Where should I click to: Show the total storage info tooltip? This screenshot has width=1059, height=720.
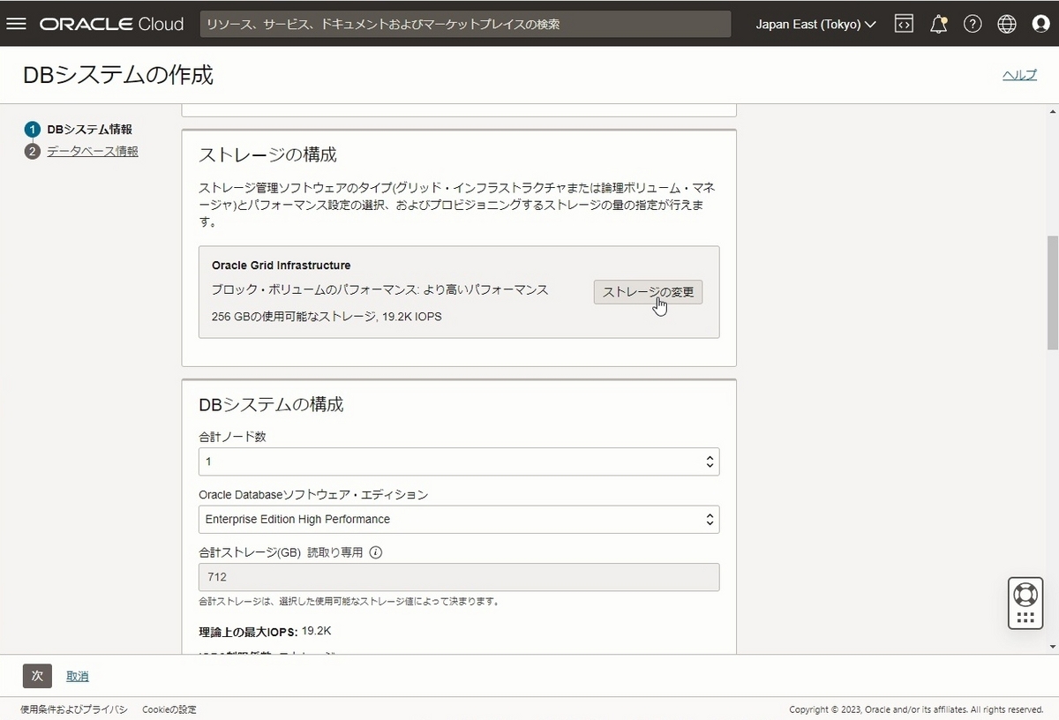point(376,552)
